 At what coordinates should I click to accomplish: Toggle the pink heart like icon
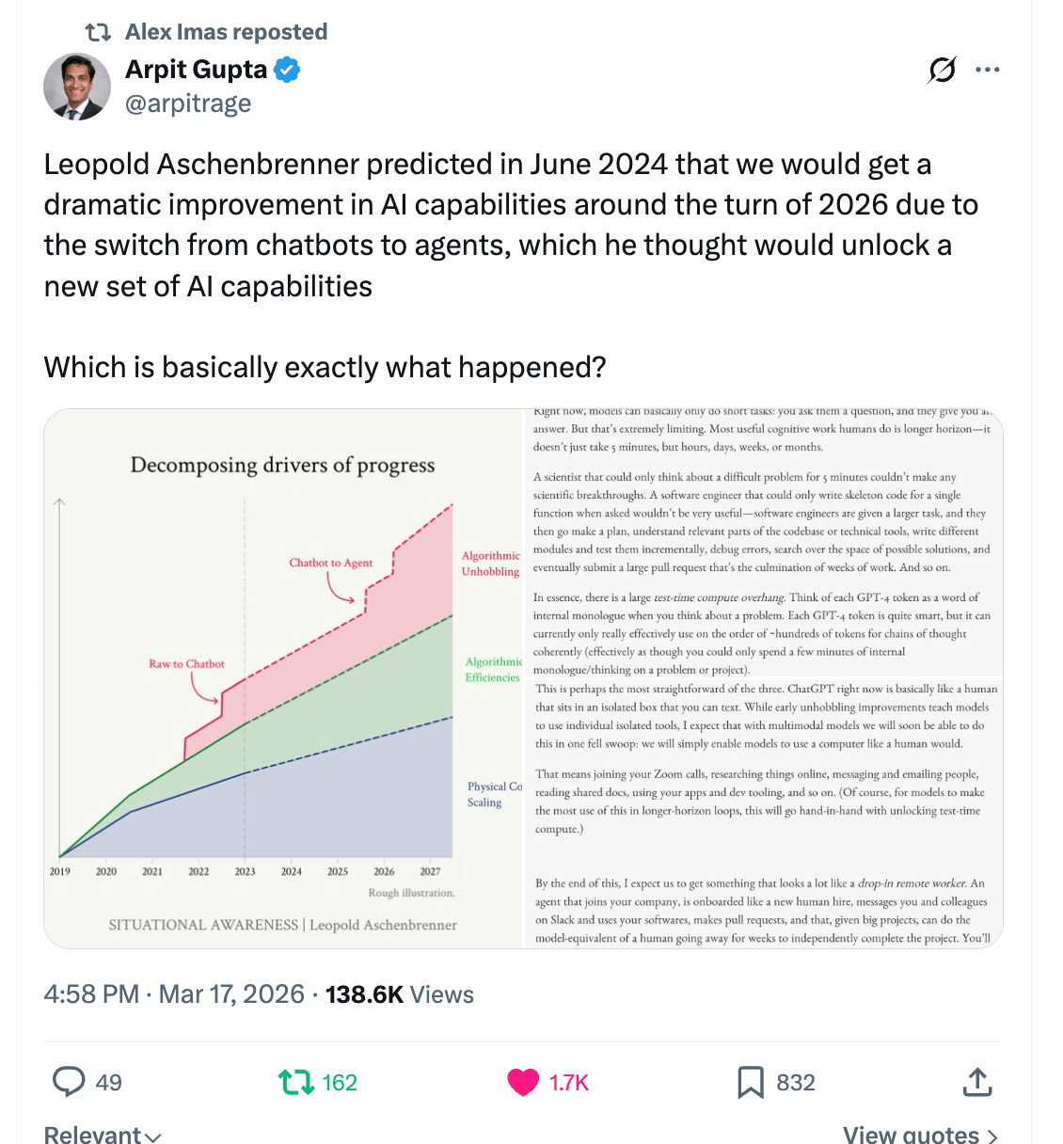(523, 1082)
